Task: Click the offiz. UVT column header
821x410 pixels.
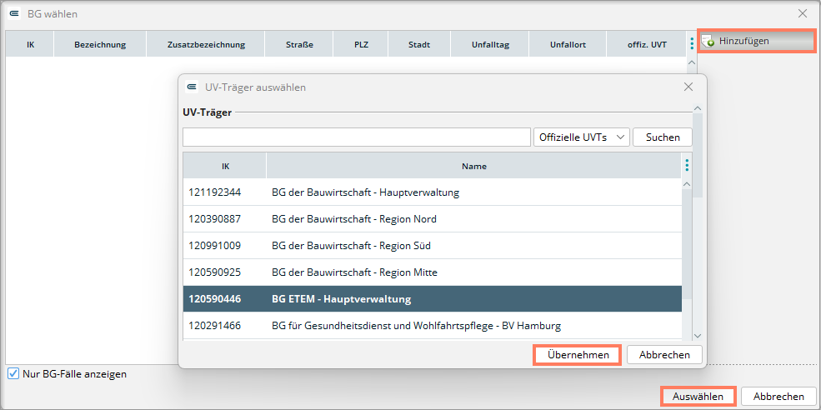Action: pyautogui.click(x=647, y=44)
